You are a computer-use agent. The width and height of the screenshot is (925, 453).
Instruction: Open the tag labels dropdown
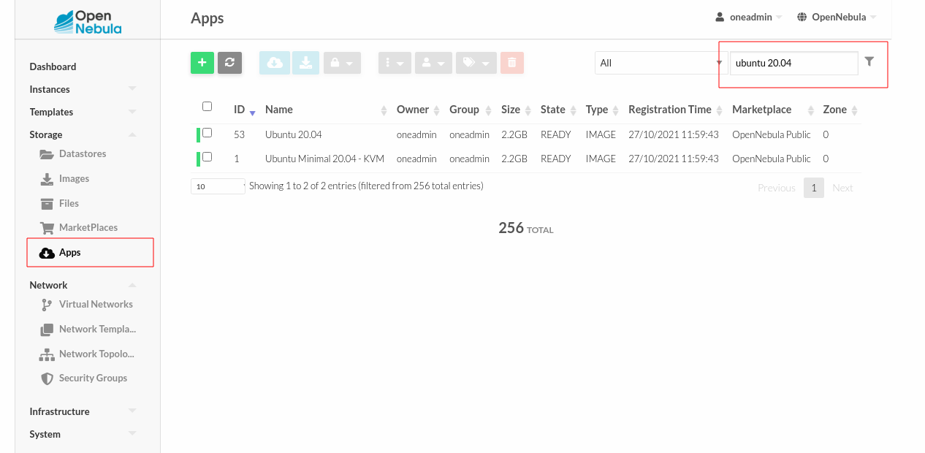click(476, 63)
